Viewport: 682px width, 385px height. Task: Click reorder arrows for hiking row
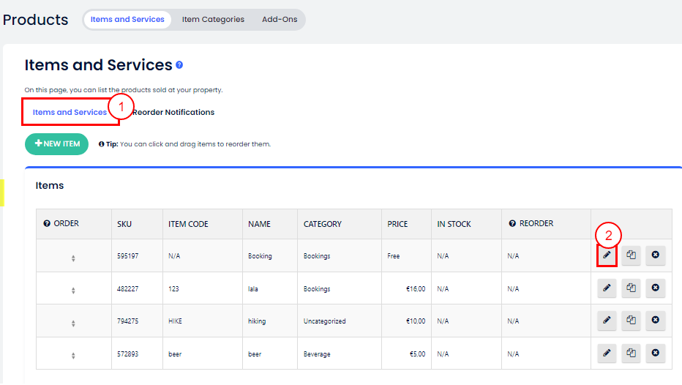[73, 323]
